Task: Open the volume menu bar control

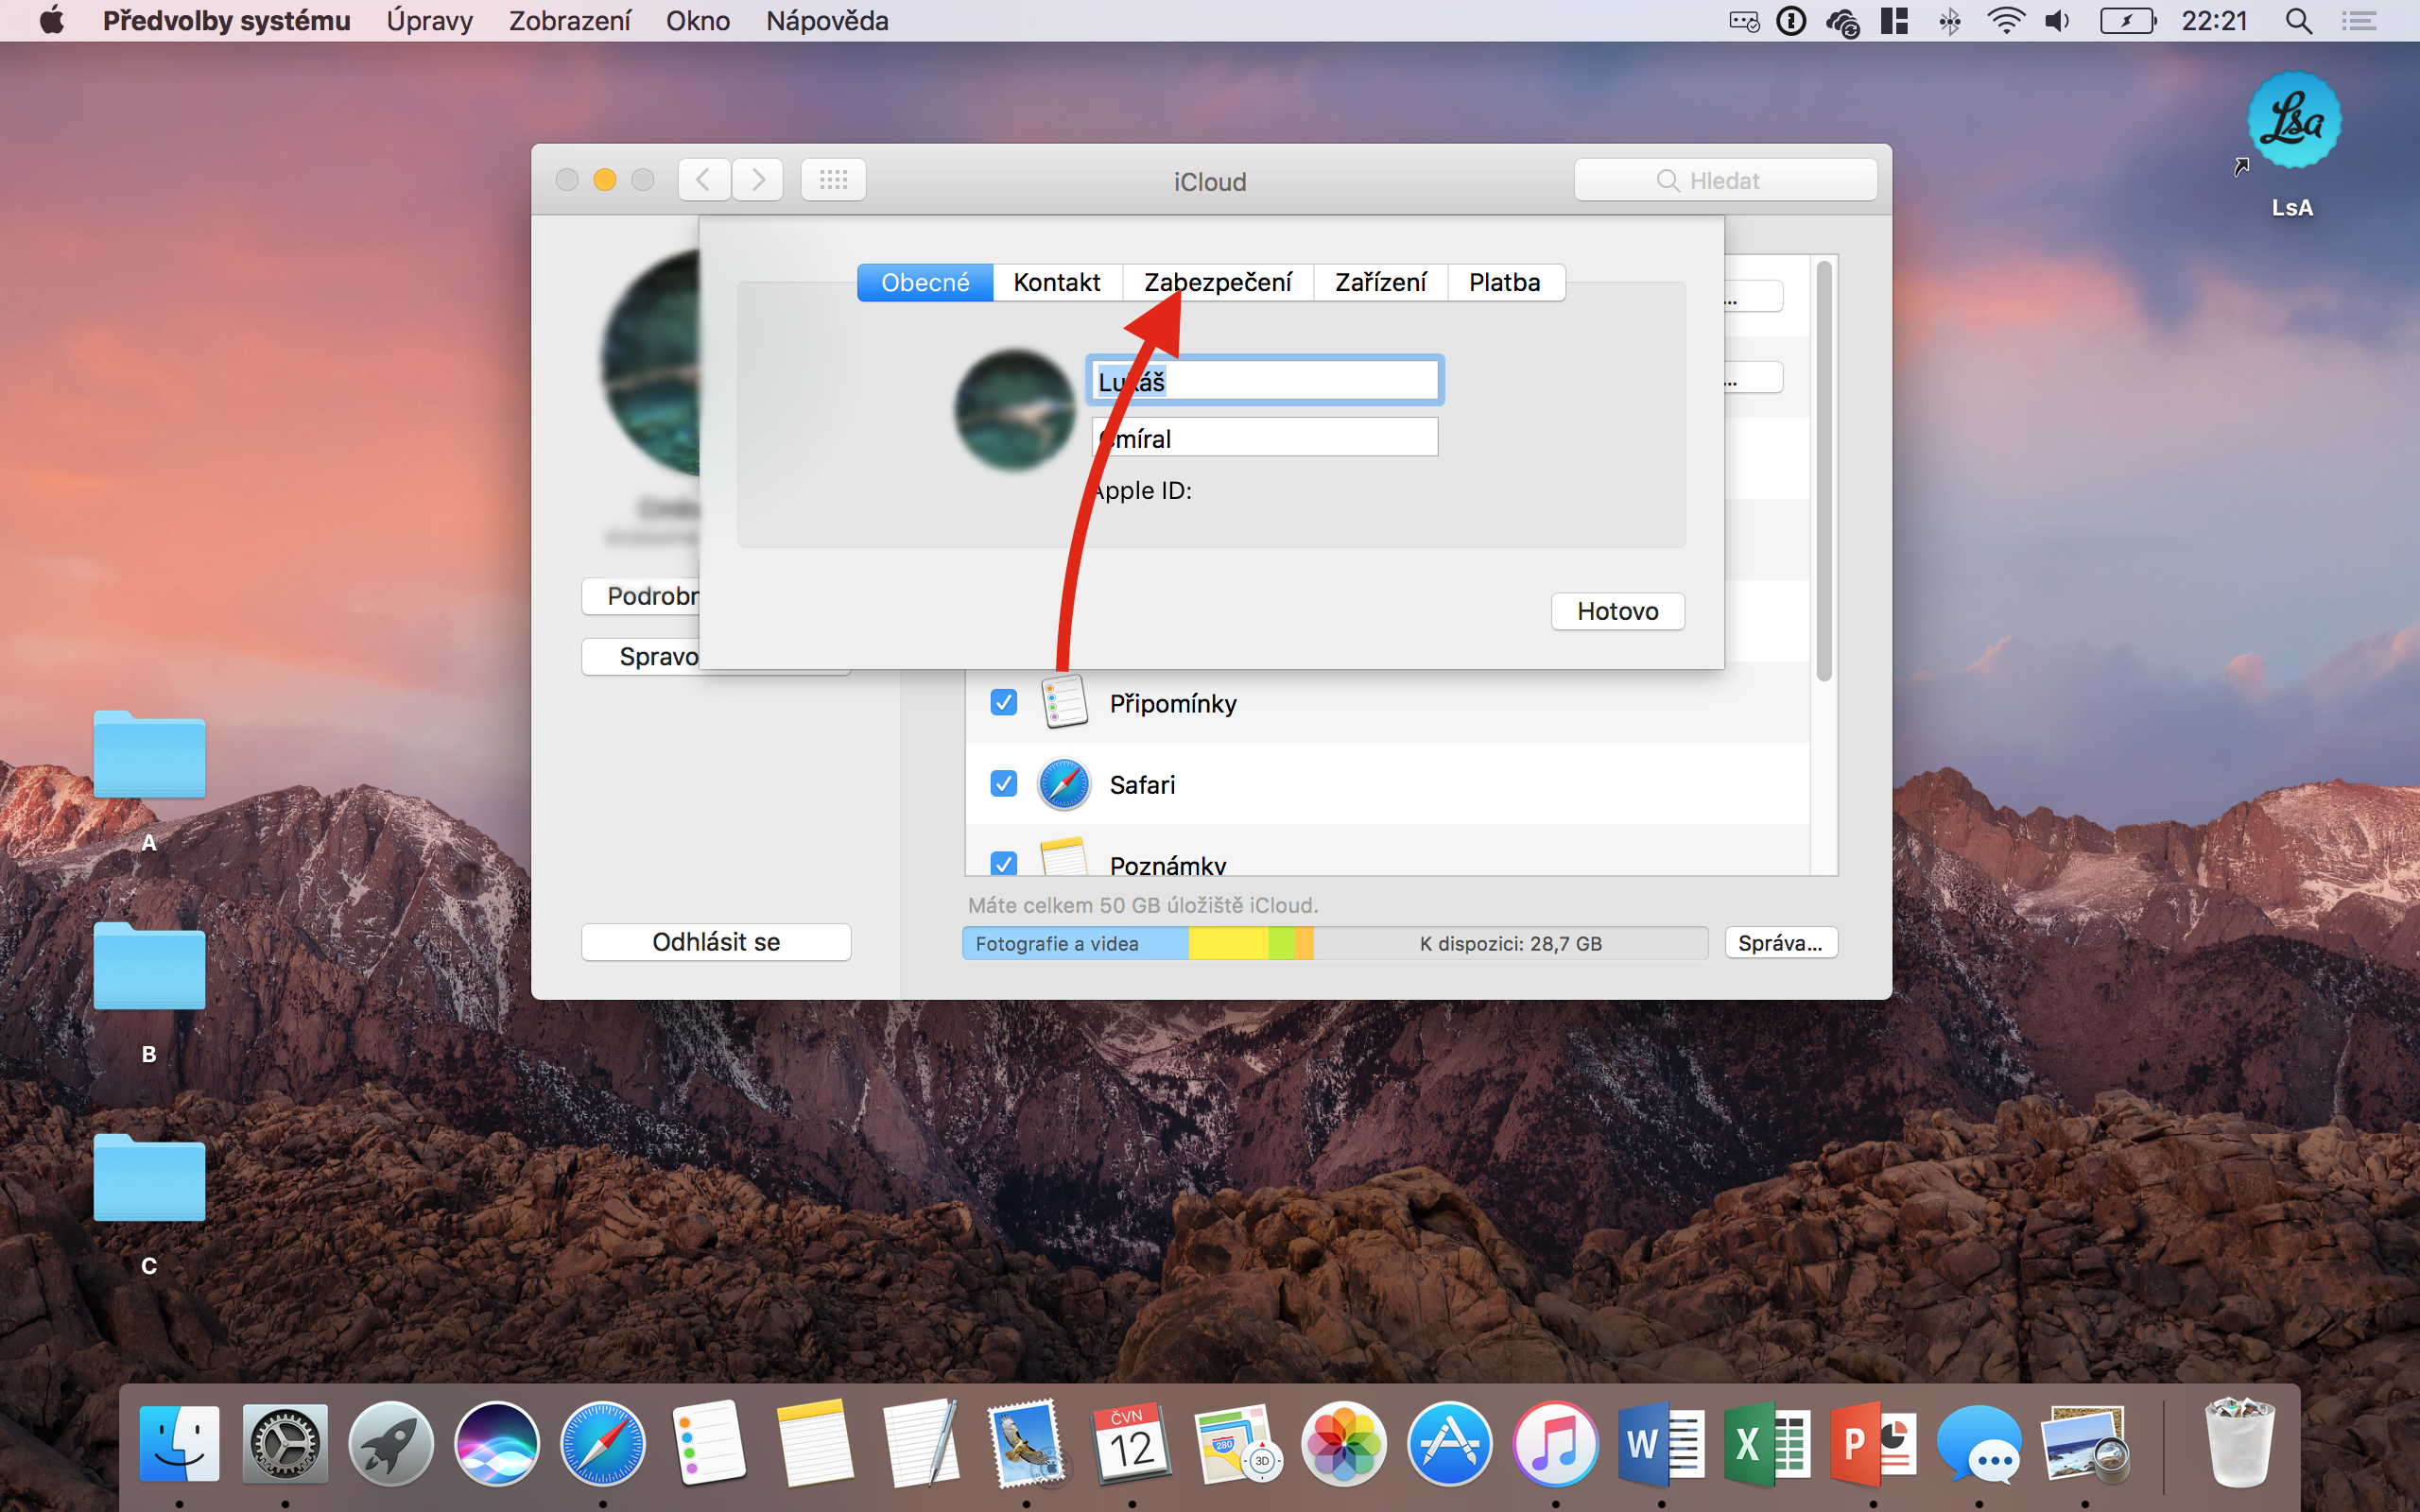Action: coord(2057,21)
